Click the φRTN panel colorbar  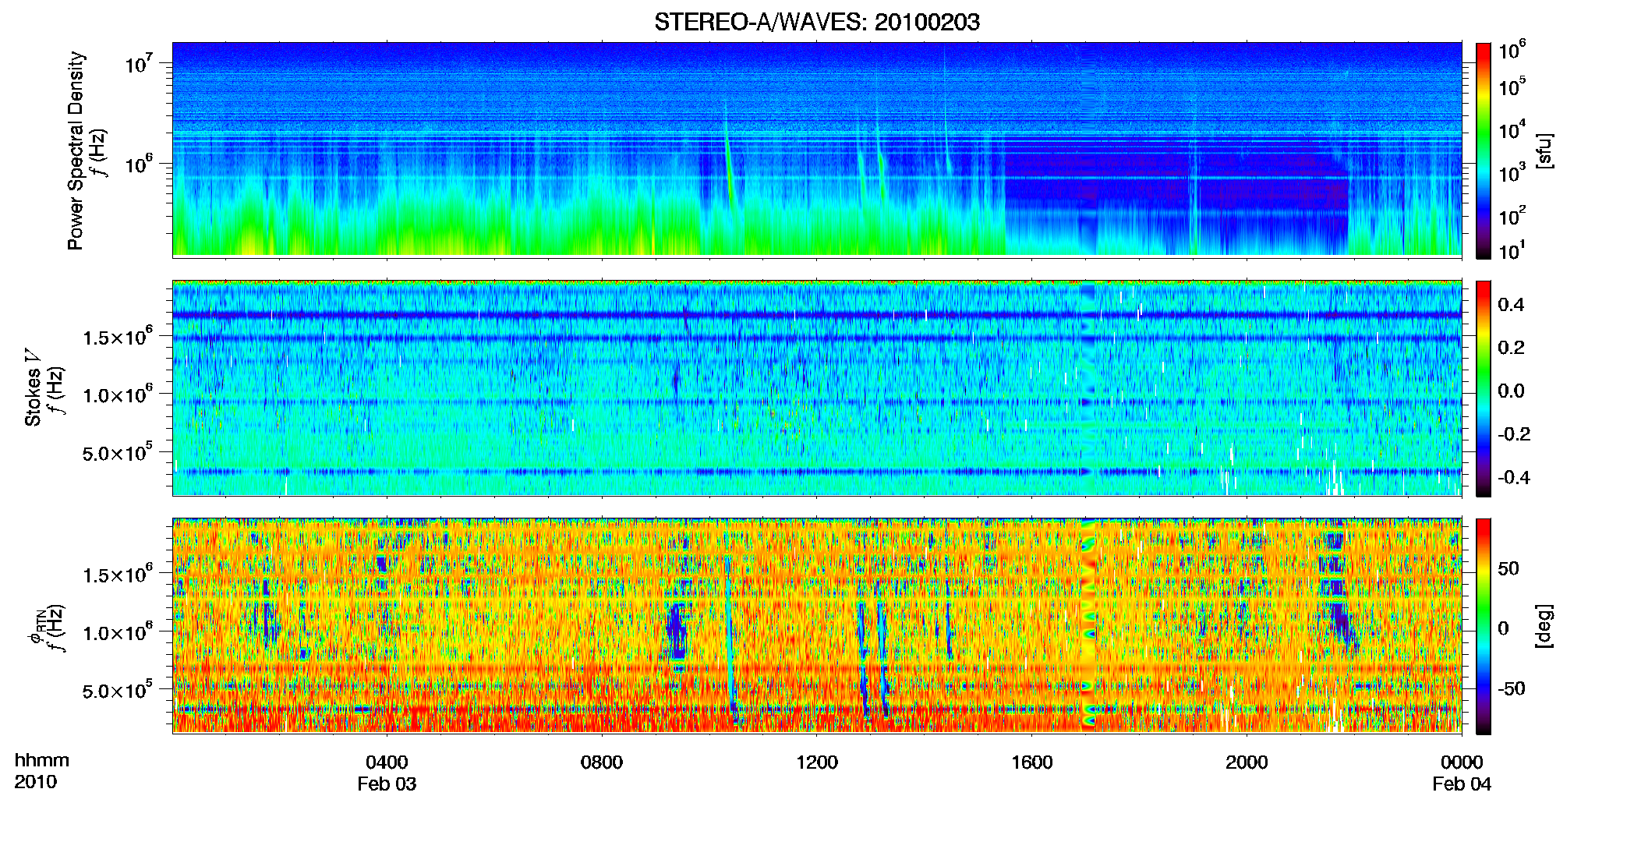[x=1484, y=626]
